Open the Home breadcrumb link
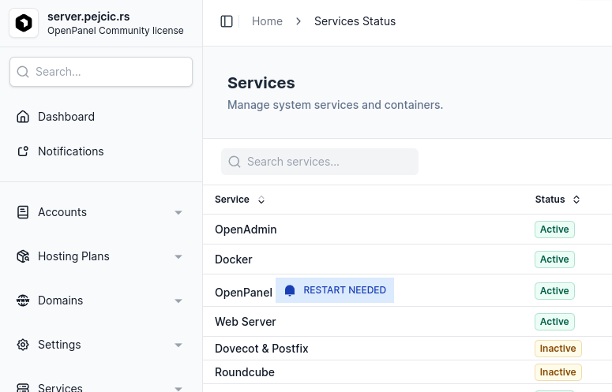612x392 pixels. (x=267, y=21)
